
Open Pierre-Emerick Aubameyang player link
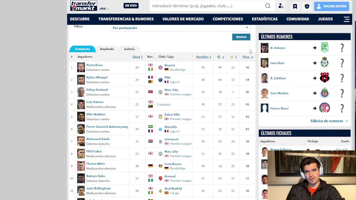point(107,127)
